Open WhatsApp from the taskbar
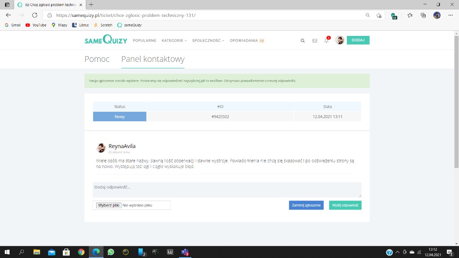 tap(111, 252)
